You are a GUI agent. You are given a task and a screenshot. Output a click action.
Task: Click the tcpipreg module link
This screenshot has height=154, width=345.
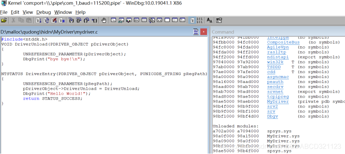click(278, 96)
